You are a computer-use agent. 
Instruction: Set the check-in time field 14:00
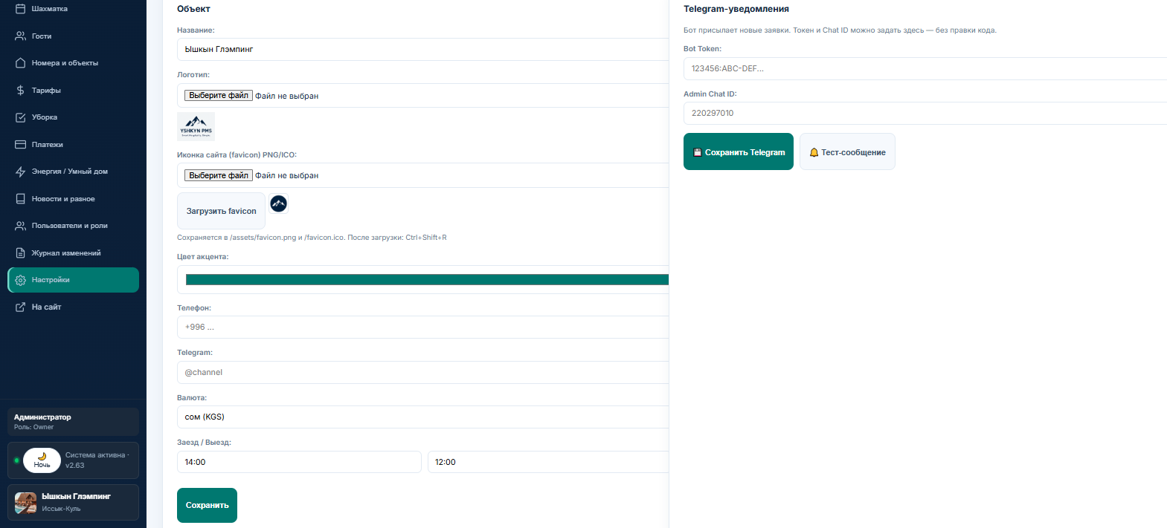[x=299, y=462]
